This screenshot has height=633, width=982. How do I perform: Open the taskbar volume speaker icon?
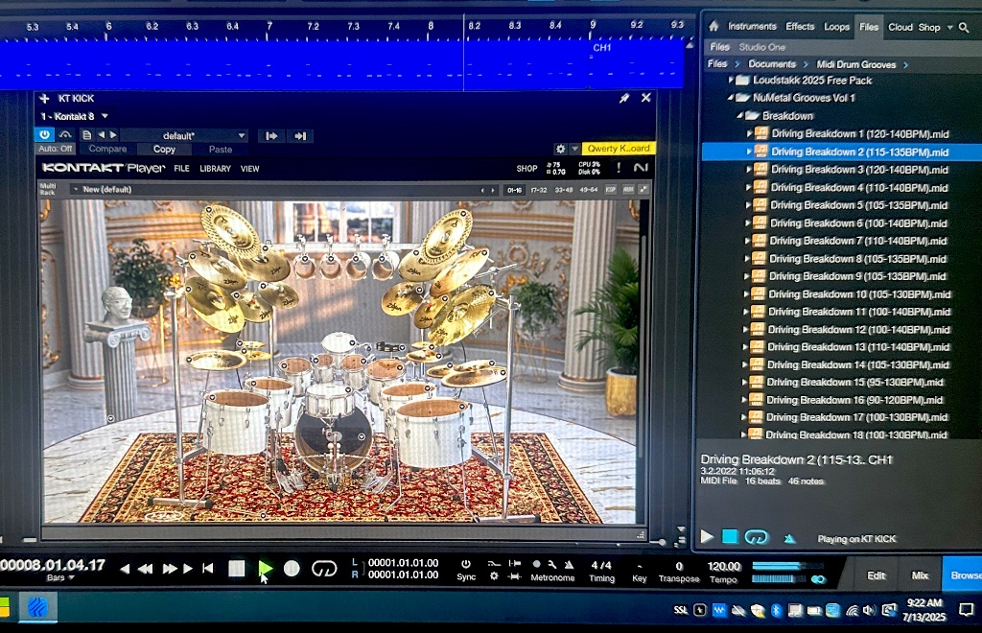point(869,610)
